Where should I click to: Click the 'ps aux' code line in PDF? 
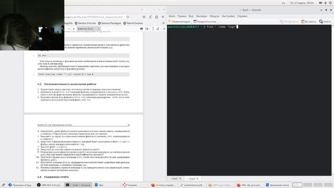83,55
